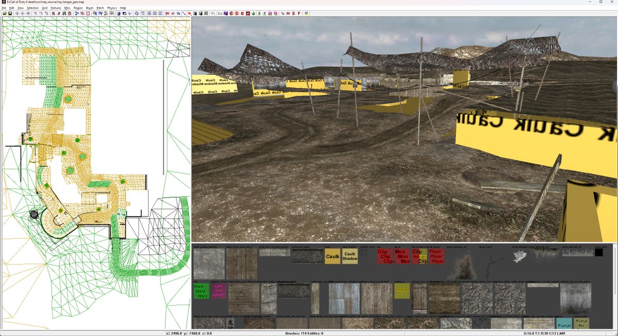Open the Help menu
This screenshot has height=336, width=618.
[123, 8]
